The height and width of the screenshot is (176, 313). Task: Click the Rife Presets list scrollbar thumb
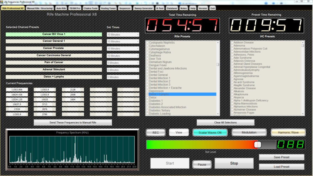pos(218,64)
